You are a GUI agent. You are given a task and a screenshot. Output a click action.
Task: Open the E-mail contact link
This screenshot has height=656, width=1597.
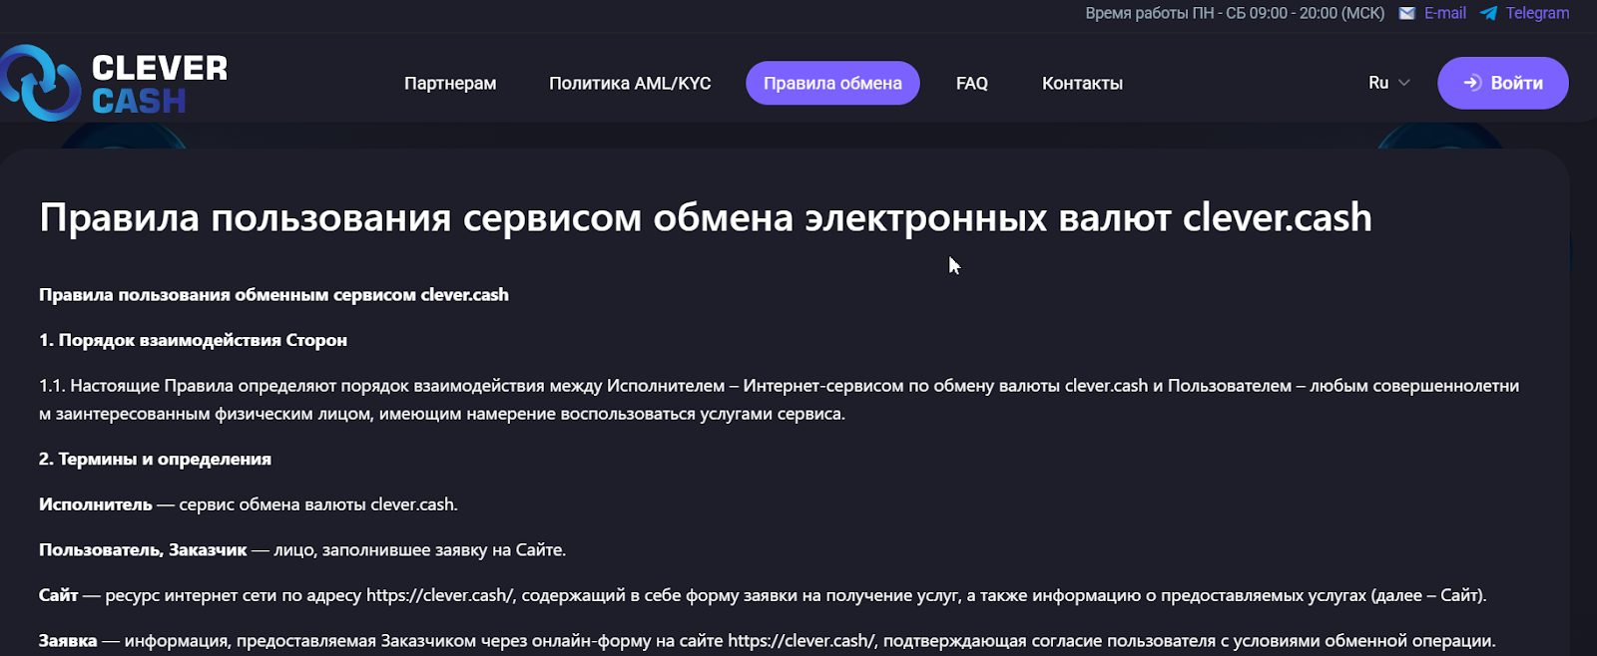tap(1444, 13)
